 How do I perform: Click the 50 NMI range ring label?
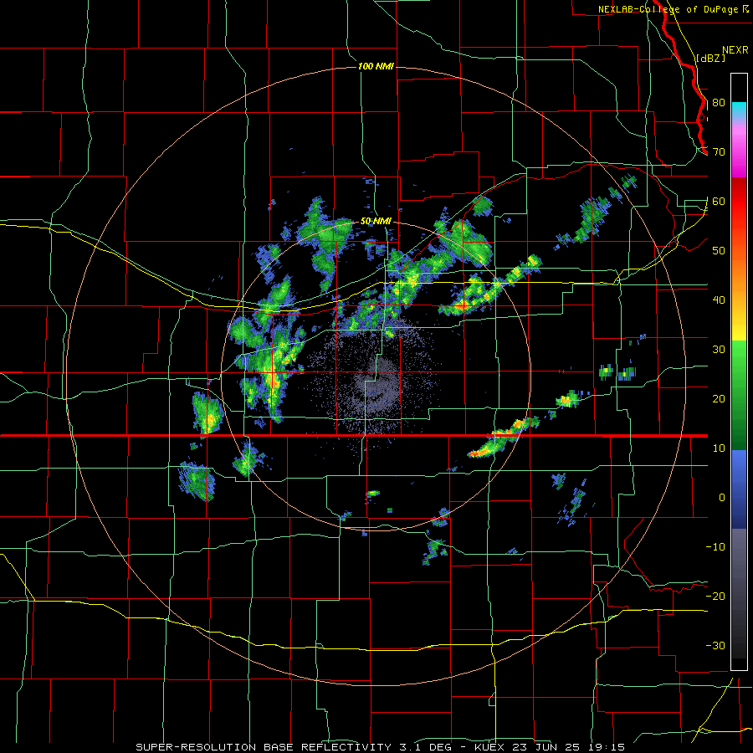(376, 222)
